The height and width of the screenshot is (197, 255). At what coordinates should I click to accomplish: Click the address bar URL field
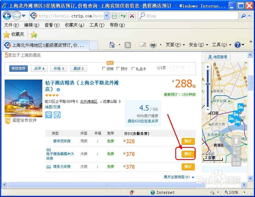[67, 16]
